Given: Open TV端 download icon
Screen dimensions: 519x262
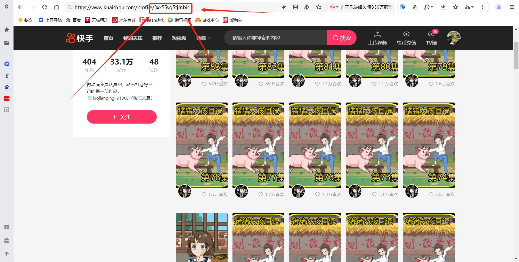Looking at the screenshot, I should (431, 38).
